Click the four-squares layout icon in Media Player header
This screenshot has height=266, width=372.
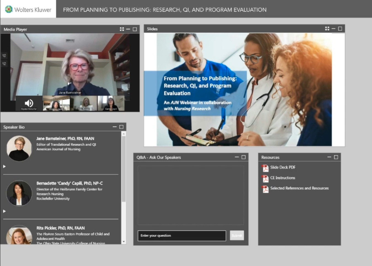tap(122, 29)
